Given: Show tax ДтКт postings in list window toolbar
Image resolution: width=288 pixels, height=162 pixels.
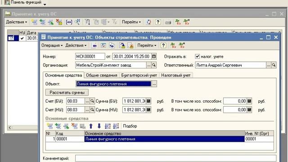Looking at the screenshot, I should [186, 22].
